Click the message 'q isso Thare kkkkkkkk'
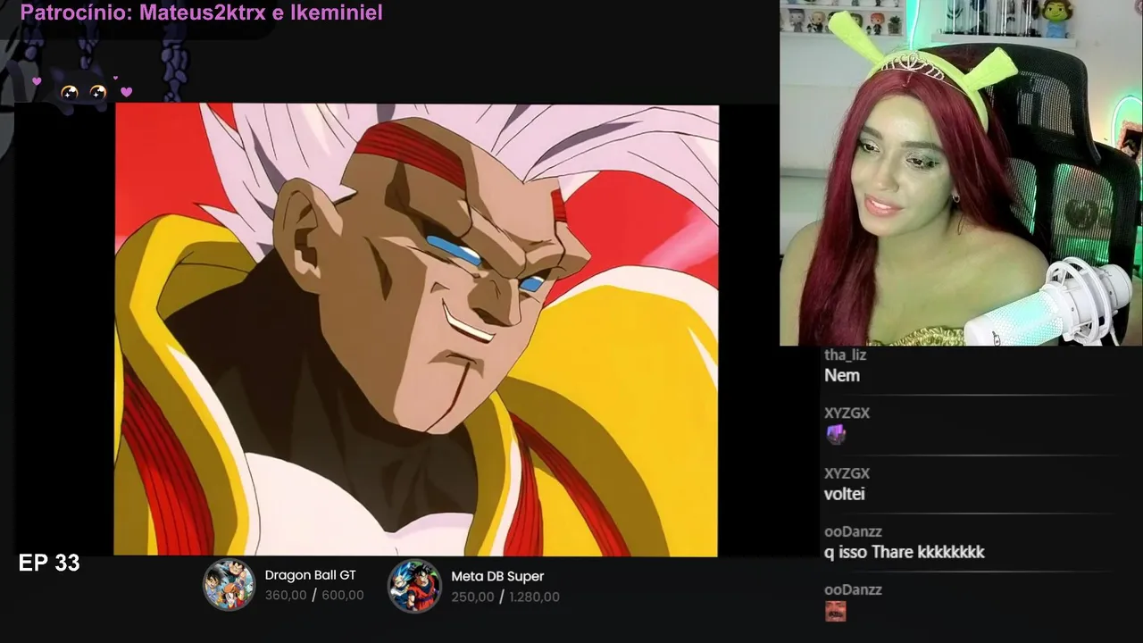Viewport: 1143px width, 643px height. pos(905,552)
